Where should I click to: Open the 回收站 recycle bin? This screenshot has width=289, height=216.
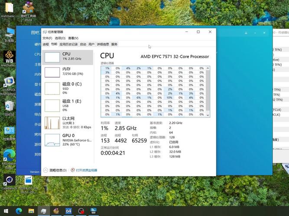pos(9,108)
